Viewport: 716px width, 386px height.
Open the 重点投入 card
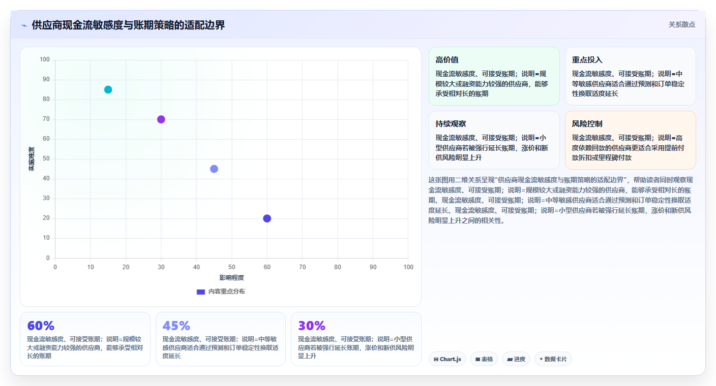[631, 76]
